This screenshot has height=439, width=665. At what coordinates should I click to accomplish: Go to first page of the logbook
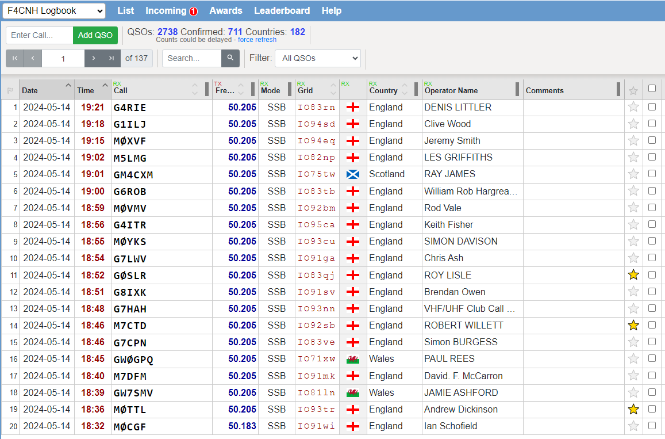point(15,58)
